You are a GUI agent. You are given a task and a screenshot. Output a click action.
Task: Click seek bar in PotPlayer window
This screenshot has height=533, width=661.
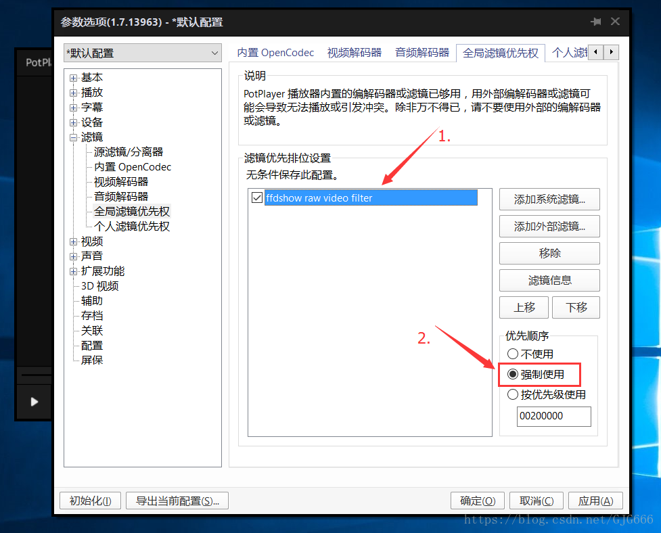[36, 375]
